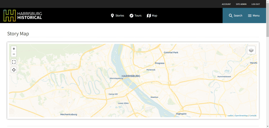Open the Stories navigation item
Screen dimensions: 269x128
(x=117, y=16)
